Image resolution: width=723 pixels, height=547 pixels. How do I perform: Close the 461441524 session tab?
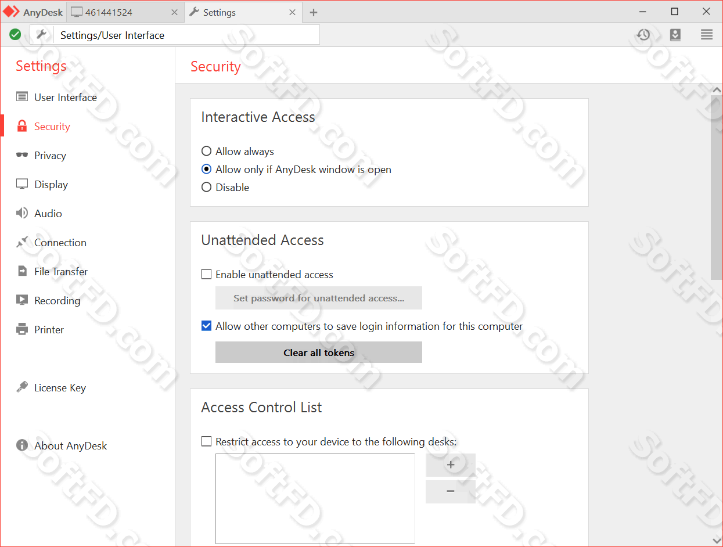(x=175, y=12)
